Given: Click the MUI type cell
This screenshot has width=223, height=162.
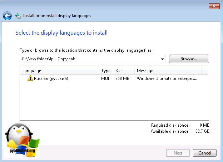Looking at the screenshot, I should coord(105,79).
